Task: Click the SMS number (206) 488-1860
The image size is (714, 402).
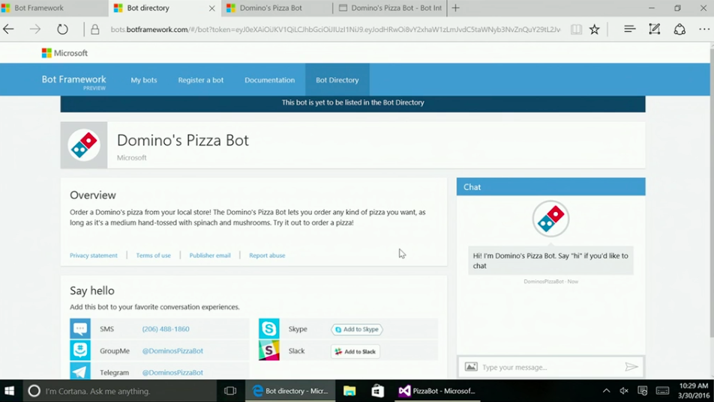Action: (x=166, y=329)
